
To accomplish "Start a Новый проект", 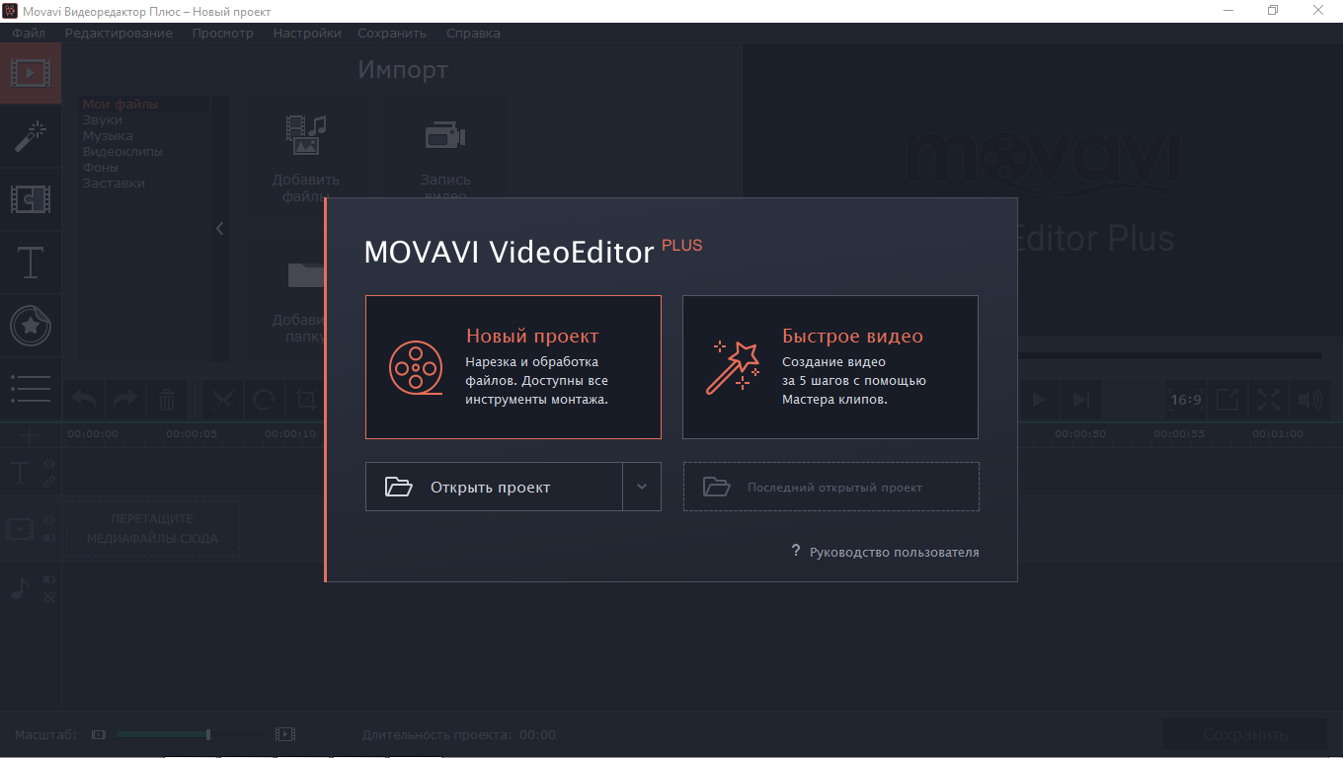I will coord(513,367).
